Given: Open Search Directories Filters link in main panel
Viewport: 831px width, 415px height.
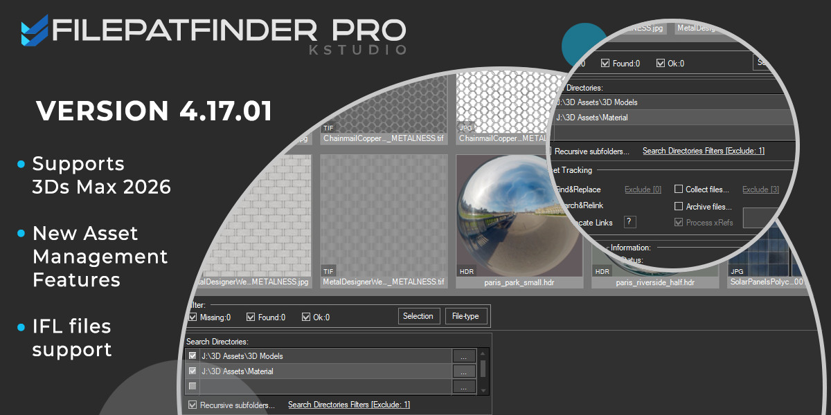Looking at the screenshot, I should pos(349,405).
